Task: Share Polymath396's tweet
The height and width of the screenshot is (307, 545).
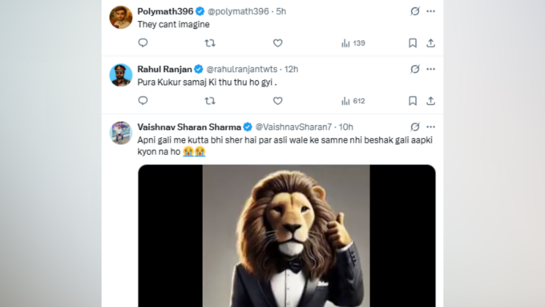Action: [430, 43]
